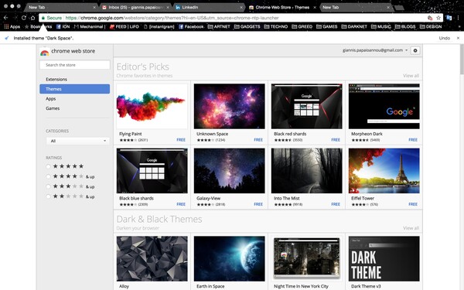The height and width of the screenshot is (290, 464).
Task: Bookmark this page with the star icon
Action: pos(438,18)
